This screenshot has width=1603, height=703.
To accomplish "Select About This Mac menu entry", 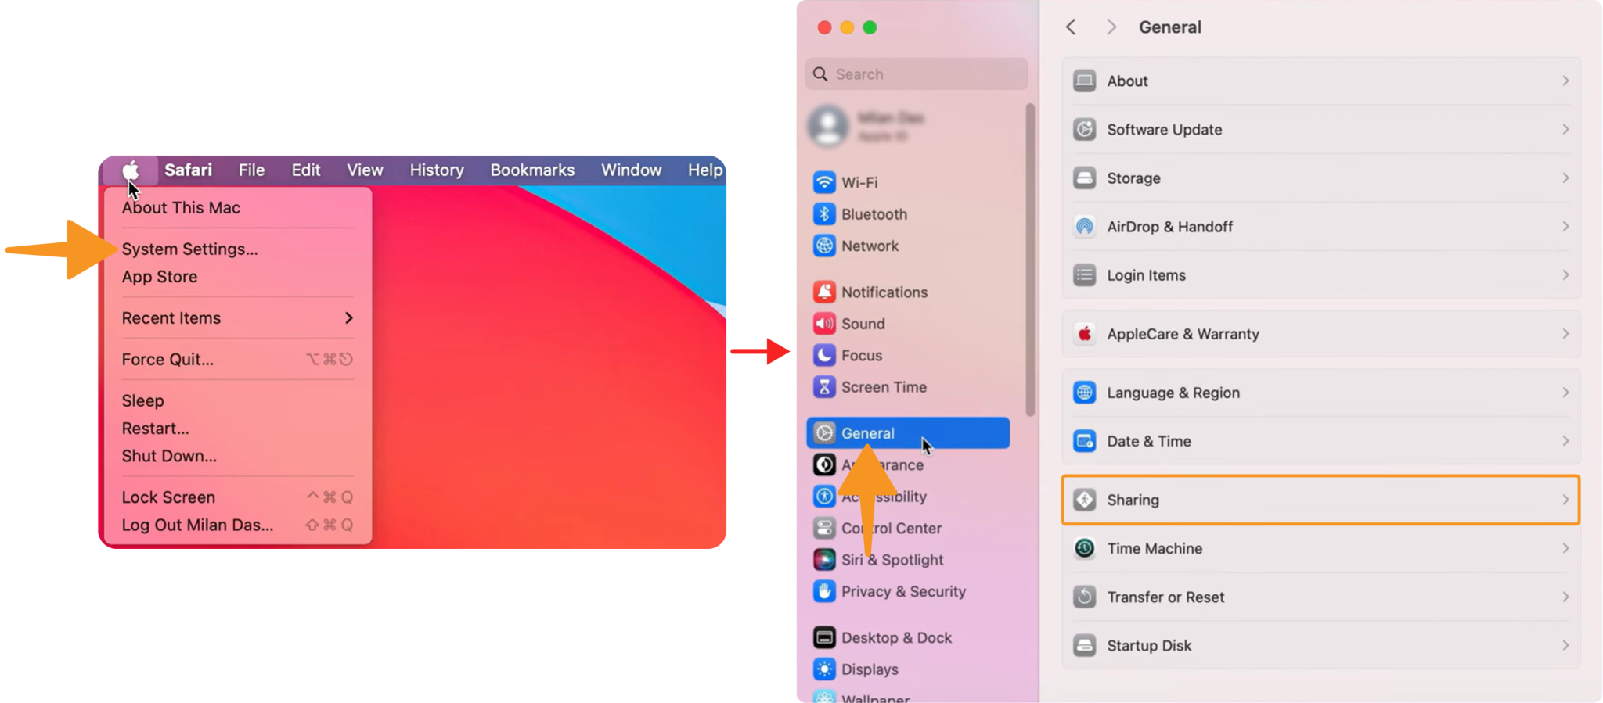I will 181,207.
